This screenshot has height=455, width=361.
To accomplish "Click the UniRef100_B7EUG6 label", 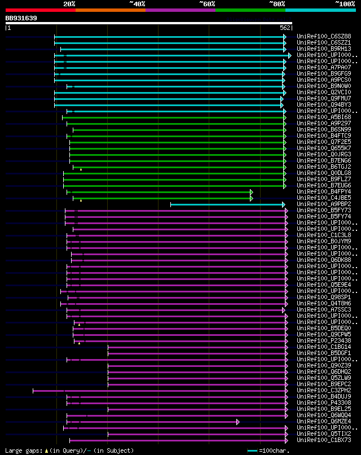I will pos(324,185).
